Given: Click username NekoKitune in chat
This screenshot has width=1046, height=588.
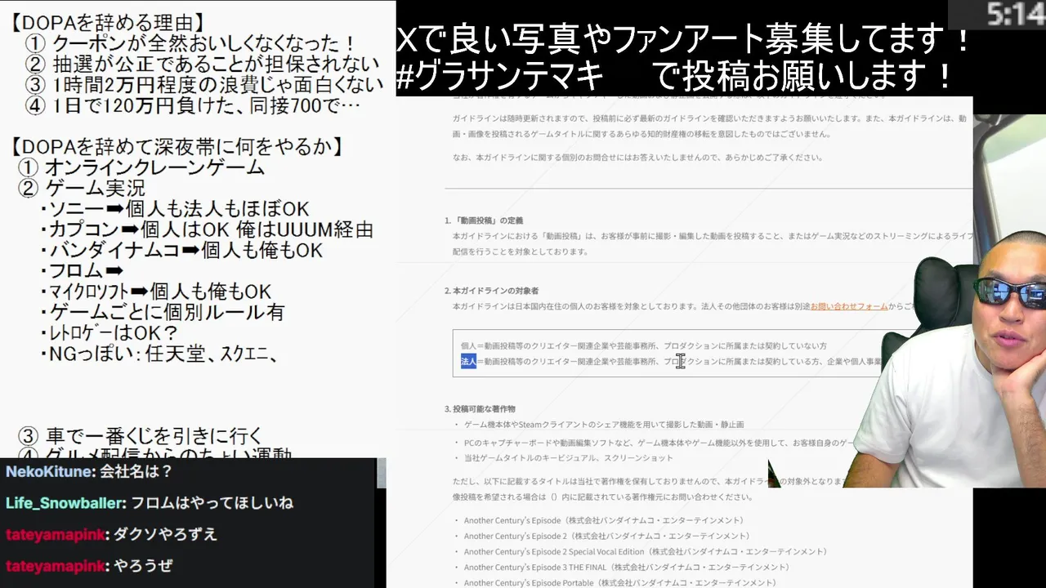Looking at the screenshot, I should coord(47,471).
